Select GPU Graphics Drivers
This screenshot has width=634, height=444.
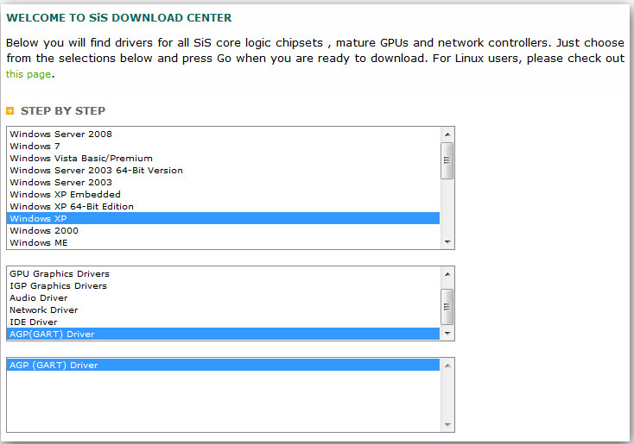[x=223, y=273]
